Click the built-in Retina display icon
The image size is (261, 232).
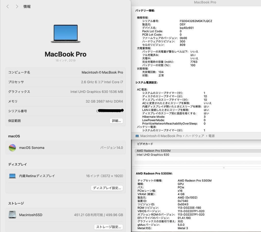[12, 176]
